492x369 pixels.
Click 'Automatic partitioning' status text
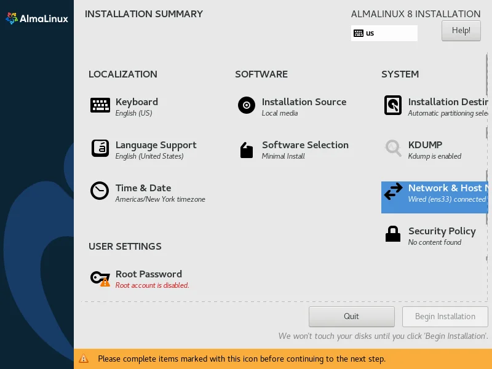[x=448, y=113]
